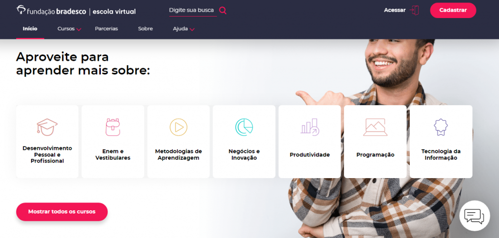Click the award ribbon Tecnologia da Informação icon
The image size is (499, 238).
point(441,127)
